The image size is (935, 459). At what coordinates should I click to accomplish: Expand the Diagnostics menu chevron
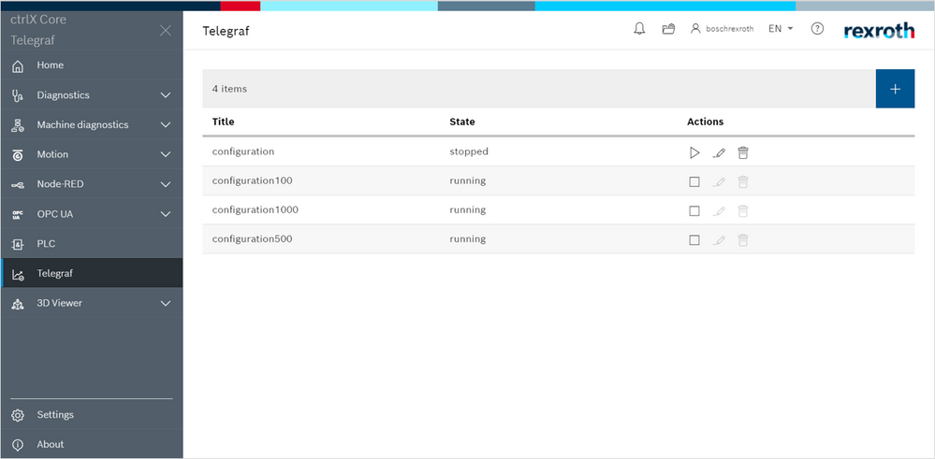tap(166, 95)
